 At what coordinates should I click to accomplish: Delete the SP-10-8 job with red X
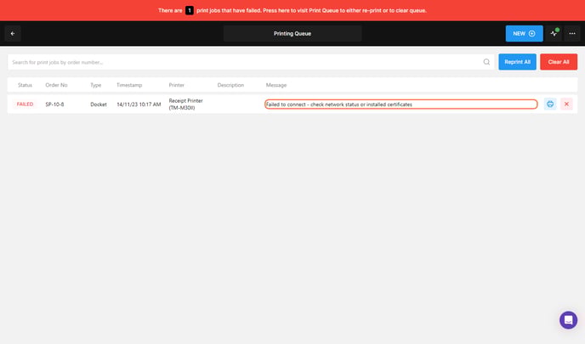tap(566, 104)
